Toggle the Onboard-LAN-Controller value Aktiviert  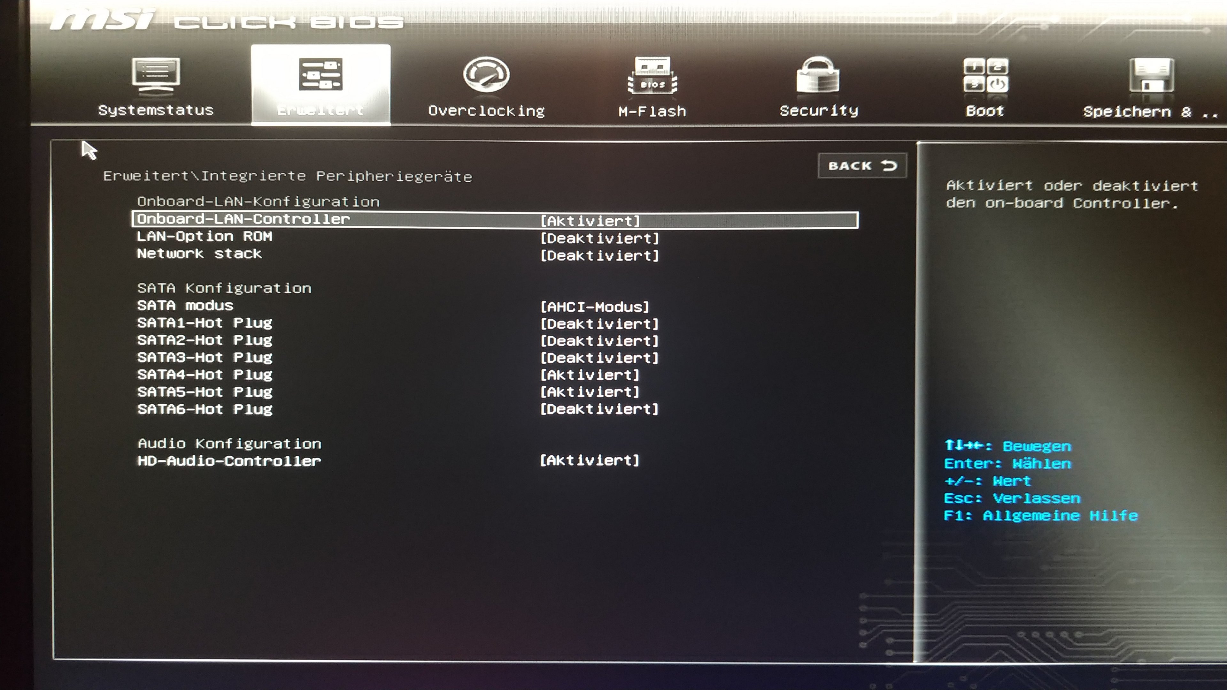point(590,221)
